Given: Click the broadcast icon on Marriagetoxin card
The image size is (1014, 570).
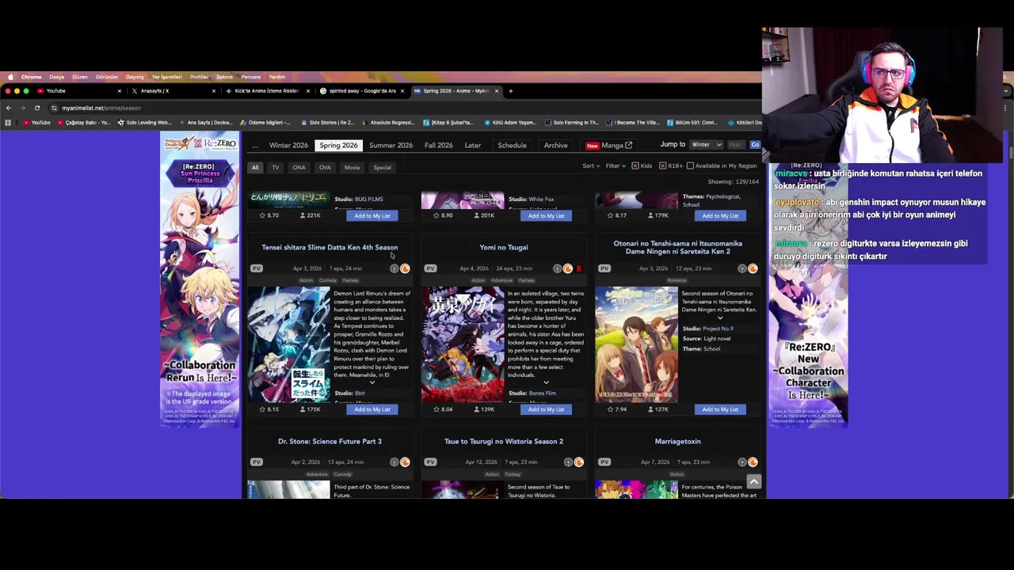Looking at the screenshot, I should [x=741, y=462].
